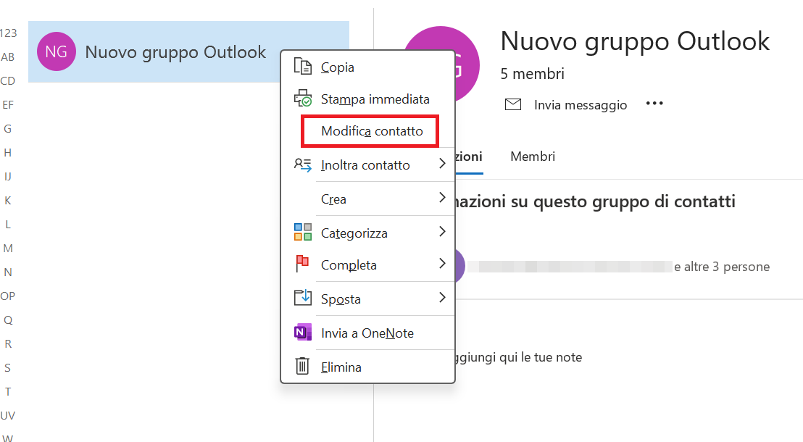Click the Stampa immediata printer icon
Screen dimensions: 803x442
click(x=302, y=98)
